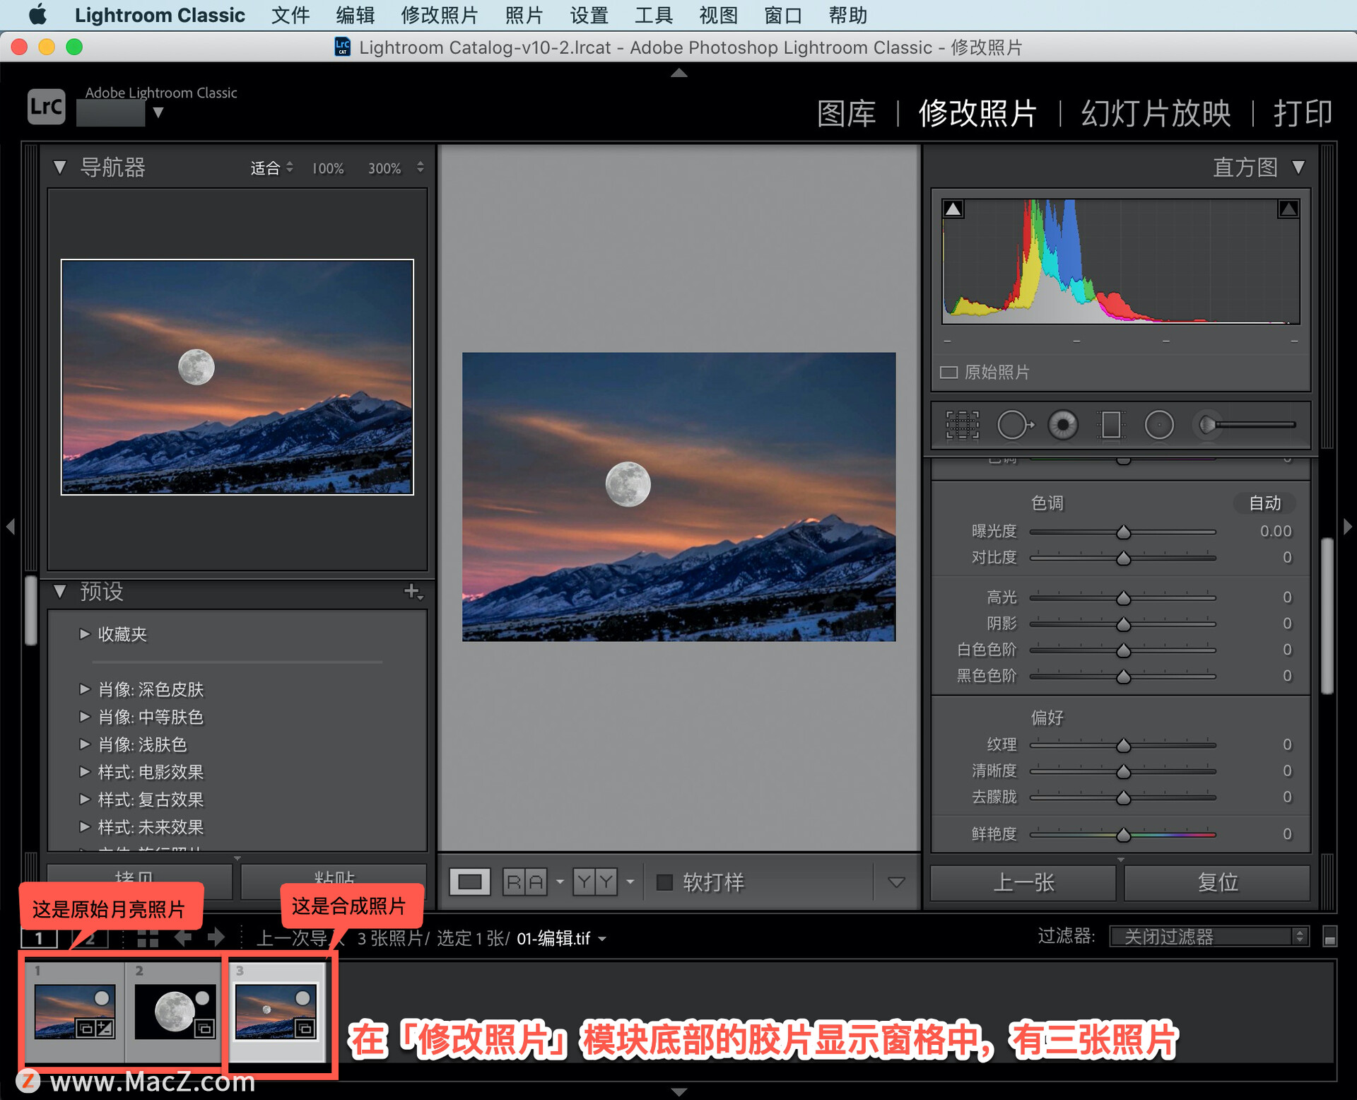Set navigator zoom to 100%
1357x1100 pixels.
coord(328,168)
